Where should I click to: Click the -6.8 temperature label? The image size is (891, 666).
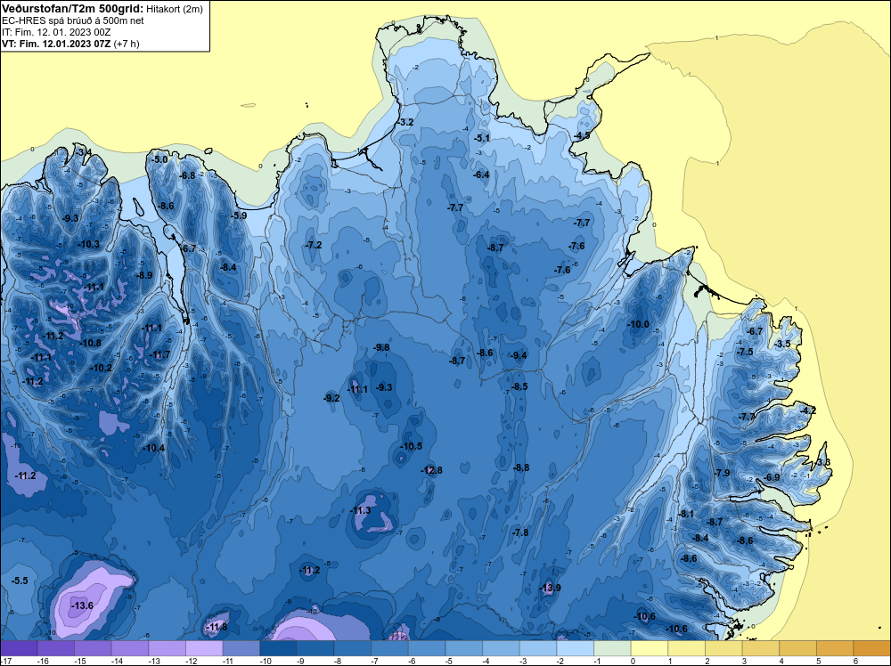click(187, 175)
